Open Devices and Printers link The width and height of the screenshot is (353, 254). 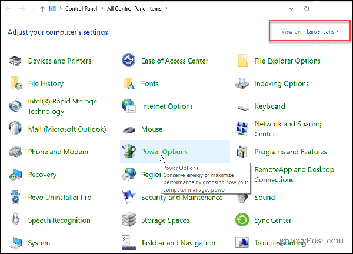(59, 61)
